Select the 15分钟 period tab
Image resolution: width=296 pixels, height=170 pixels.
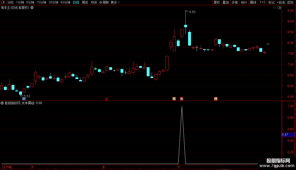click(x=41, y=2)
